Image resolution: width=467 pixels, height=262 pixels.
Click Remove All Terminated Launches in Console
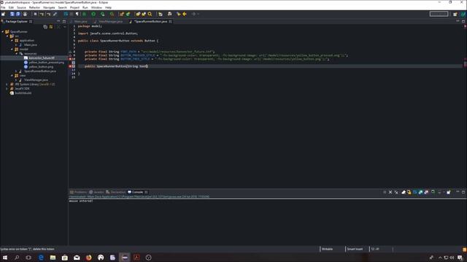(x=396, y=192)
